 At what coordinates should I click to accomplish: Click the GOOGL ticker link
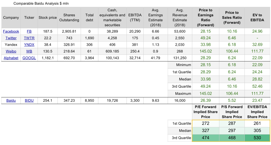29,58
